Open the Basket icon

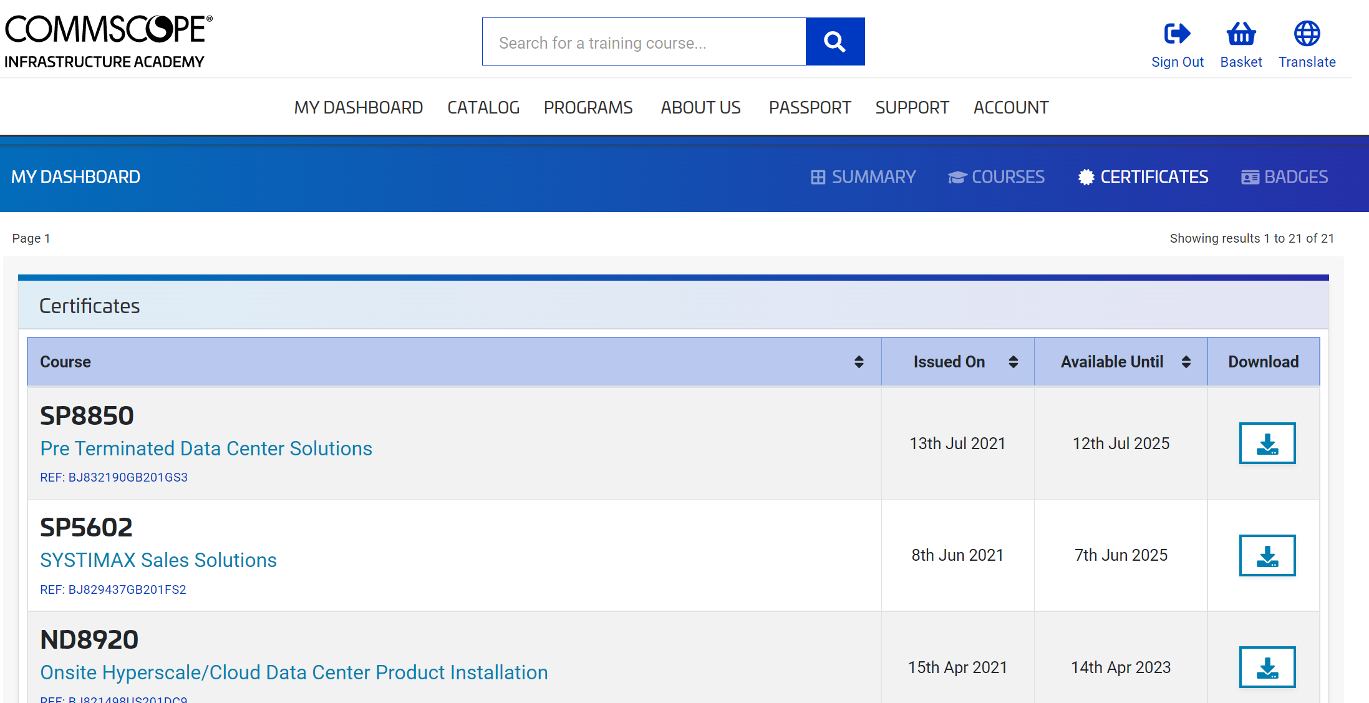tap(1241, 34)
